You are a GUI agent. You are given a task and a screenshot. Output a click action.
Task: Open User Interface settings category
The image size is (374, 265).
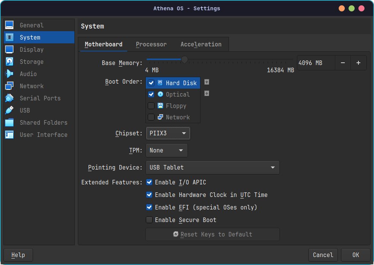(39, 135)
